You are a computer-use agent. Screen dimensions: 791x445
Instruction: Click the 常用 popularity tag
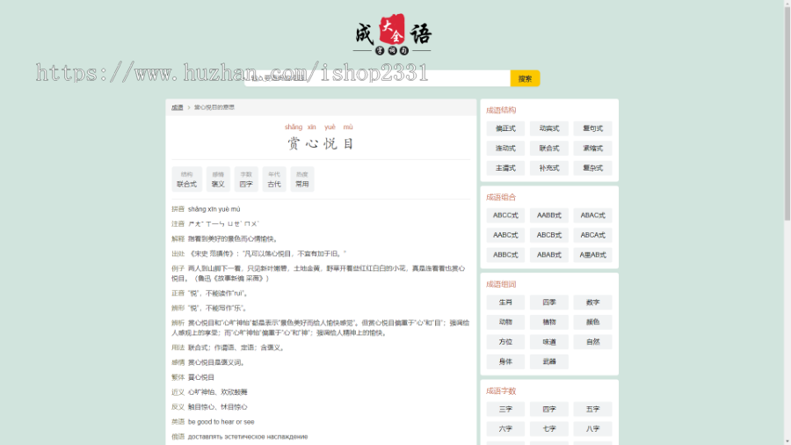pyautogui.click(x=302, y=179)
